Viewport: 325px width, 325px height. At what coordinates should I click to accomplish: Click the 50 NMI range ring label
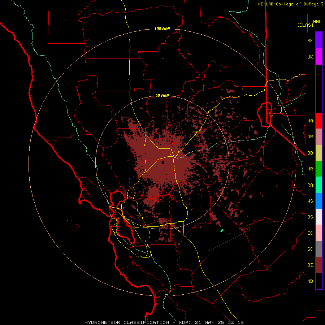pyautogui.click(x=162, y=95)
